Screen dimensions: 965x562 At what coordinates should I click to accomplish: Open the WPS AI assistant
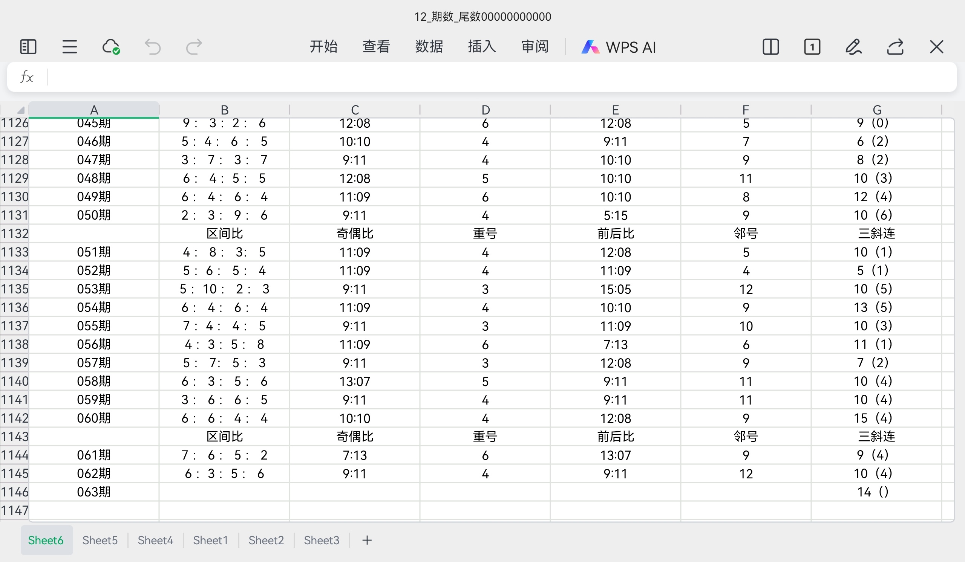[619, 47]
